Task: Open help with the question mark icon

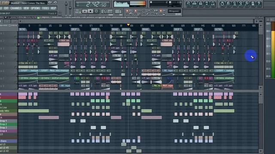Action: pos(259,4)
